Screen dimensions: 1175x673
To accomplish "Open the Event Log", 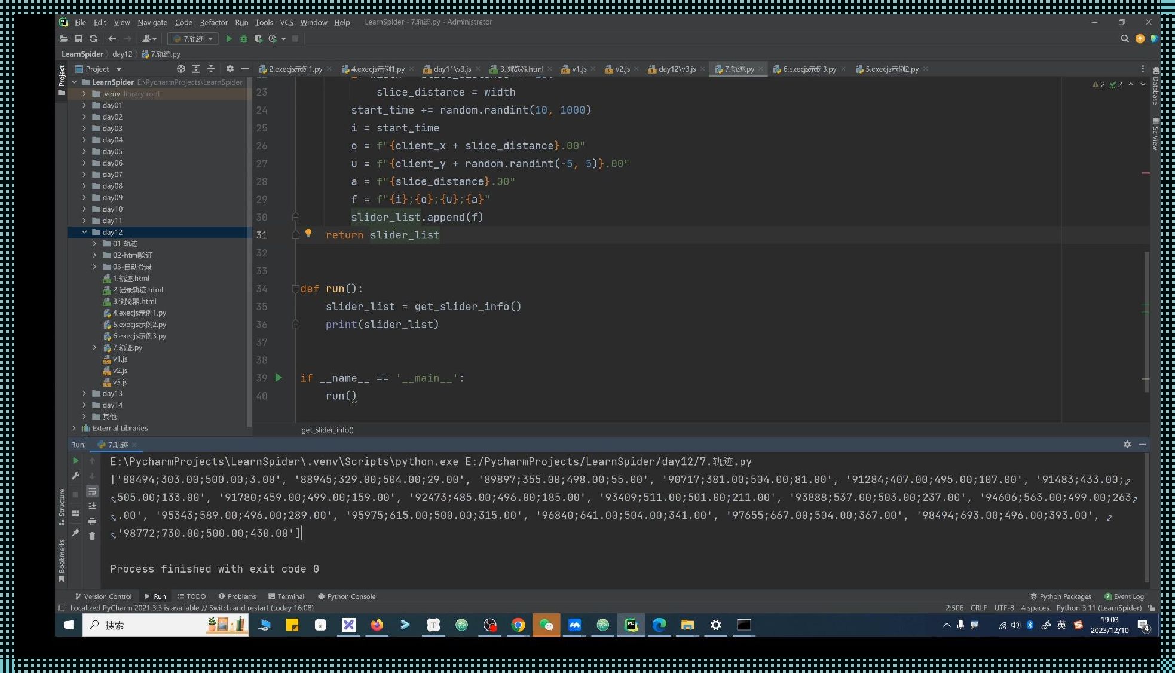I will pyautogui.click(x=1124, y=596).
